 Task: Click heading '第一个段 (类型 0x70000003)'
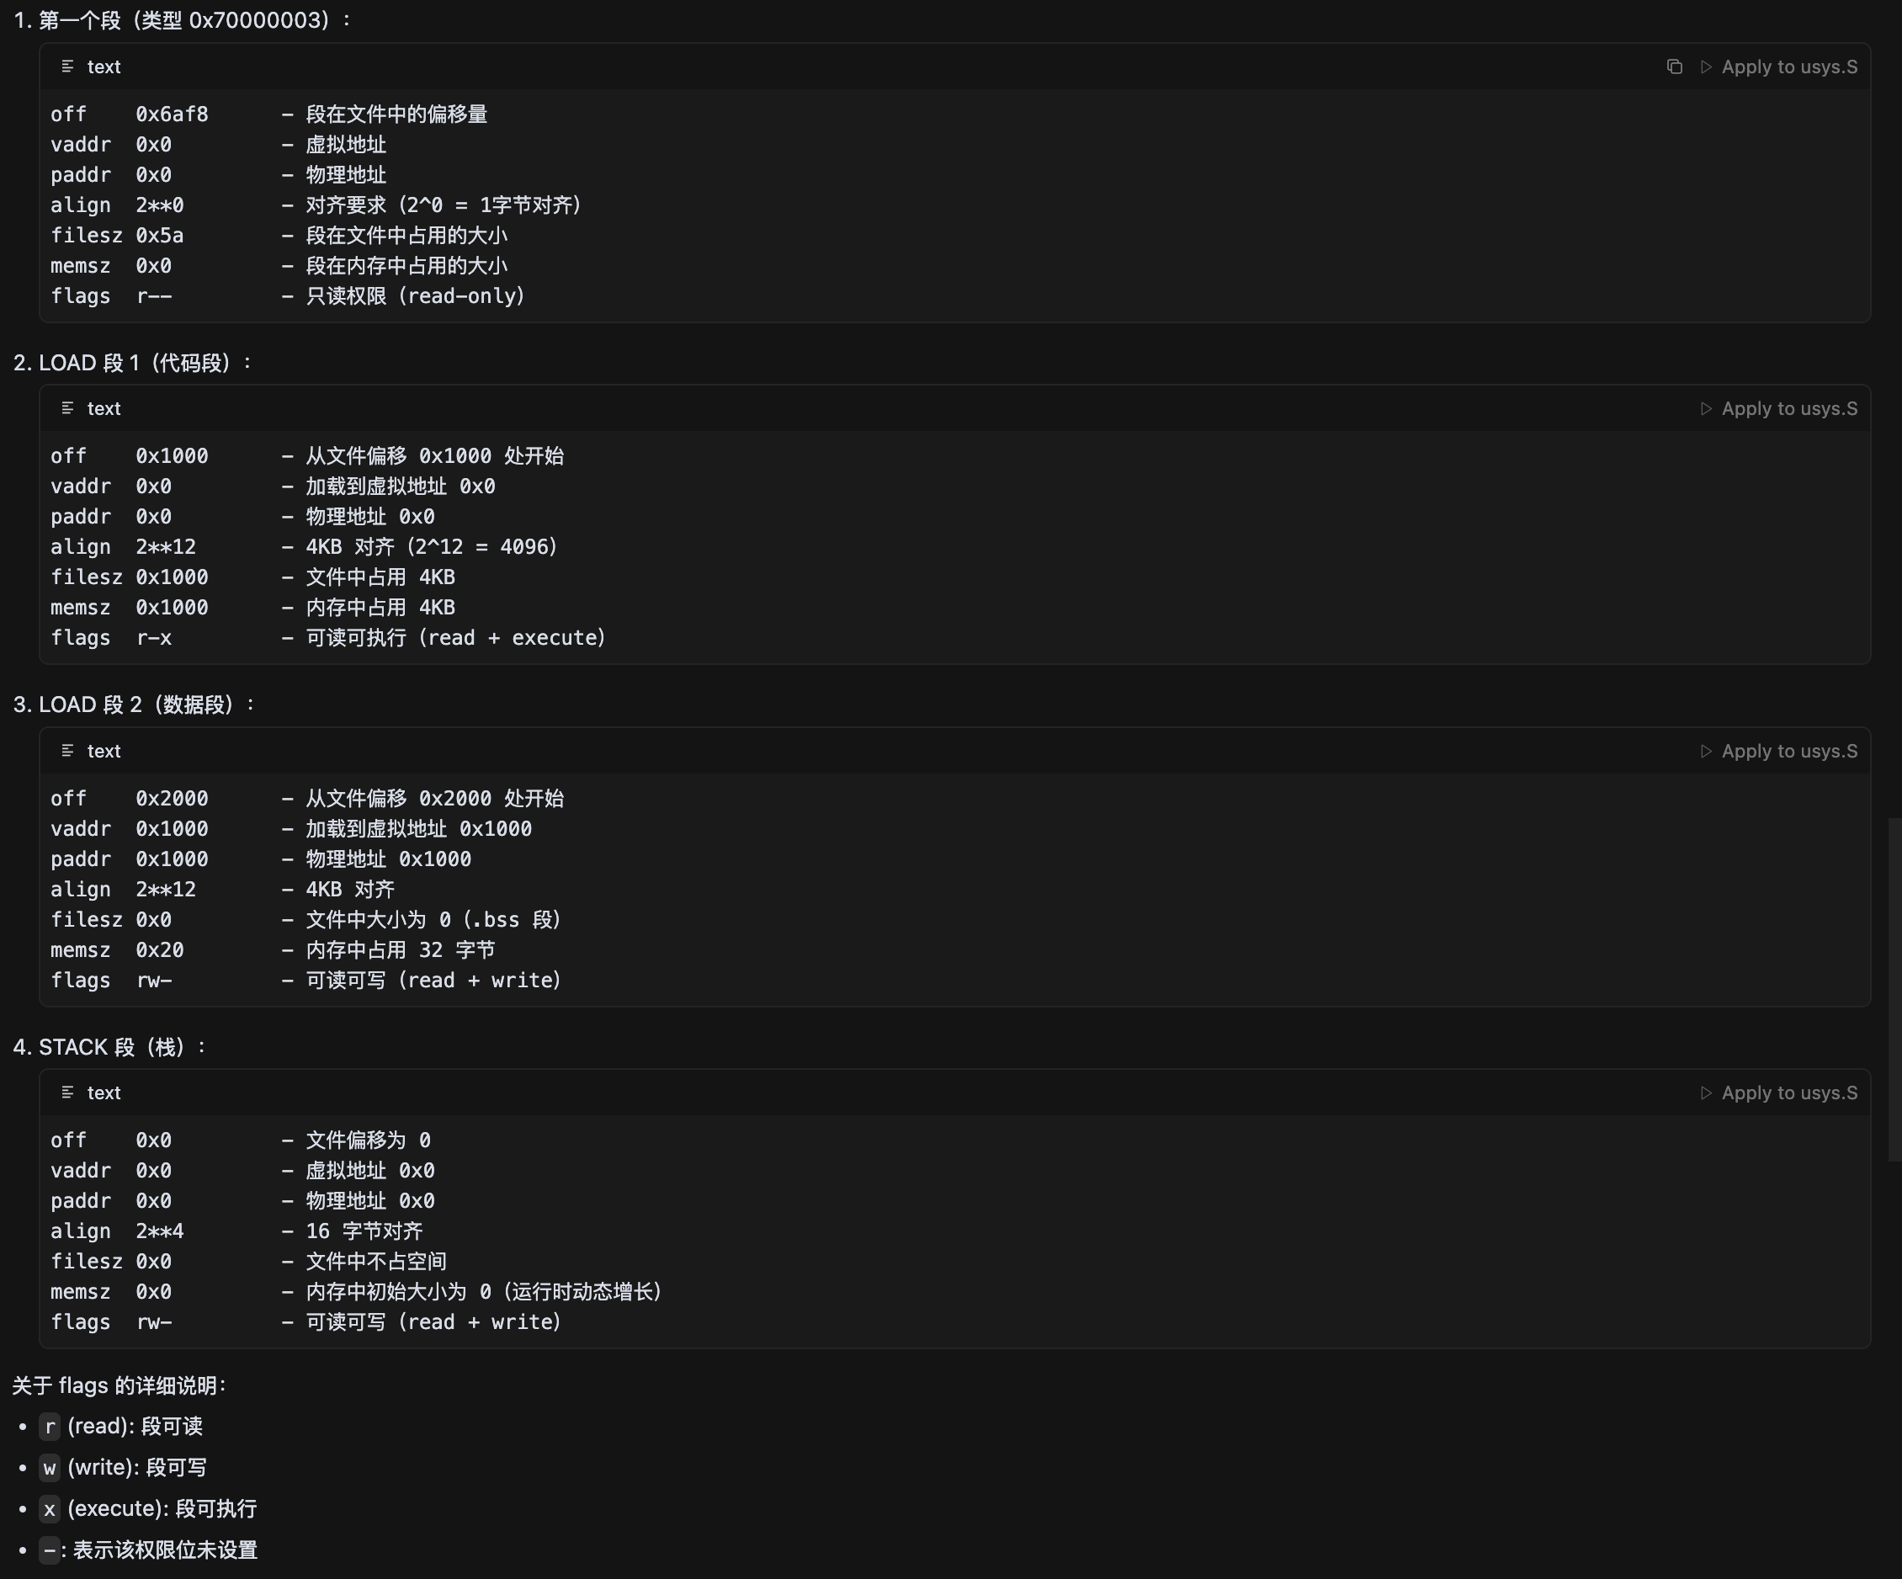point(183,20)
